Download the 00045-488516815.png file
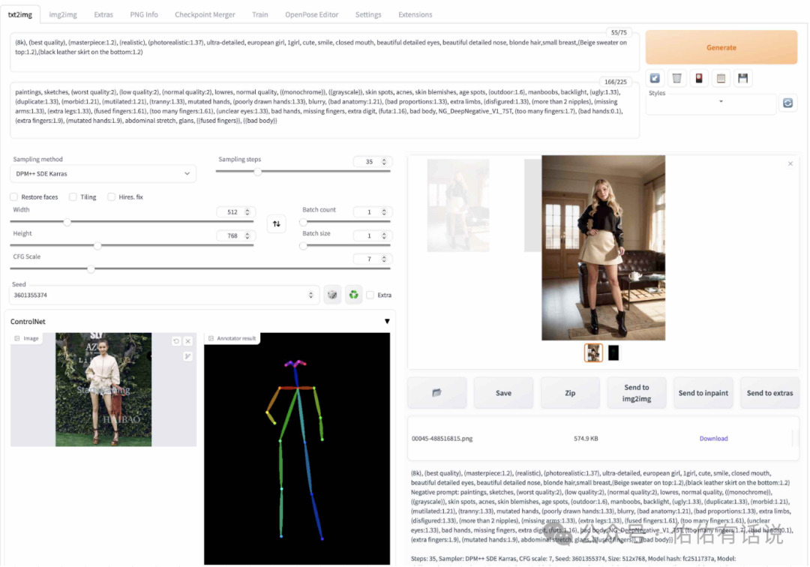 (713, 439)
